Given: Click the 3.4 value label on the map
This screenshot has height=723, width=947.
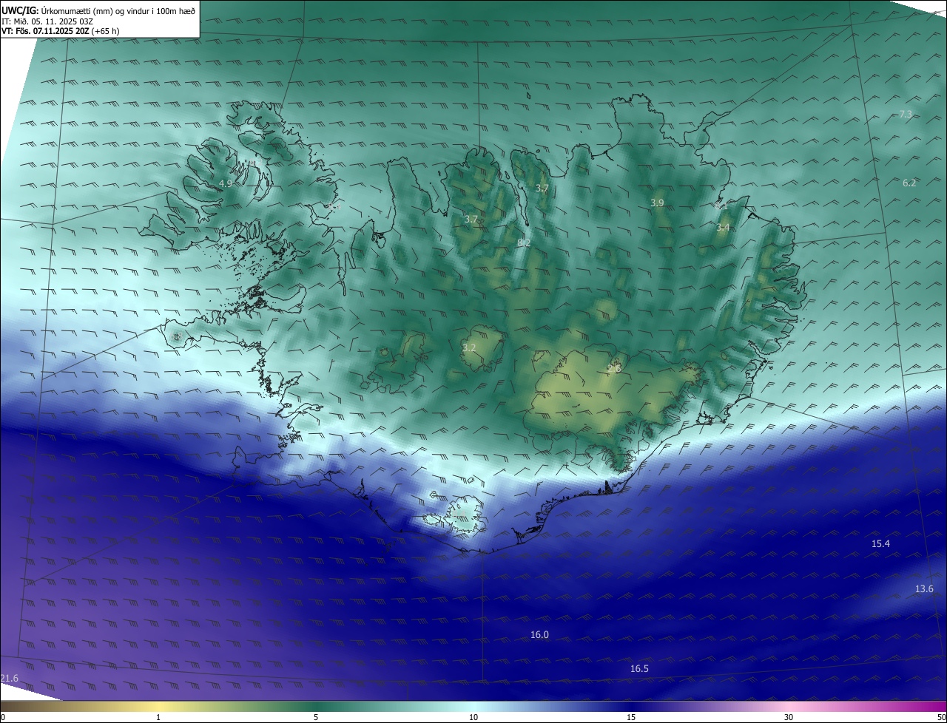Looking at the screenshot, I should 723,227.
